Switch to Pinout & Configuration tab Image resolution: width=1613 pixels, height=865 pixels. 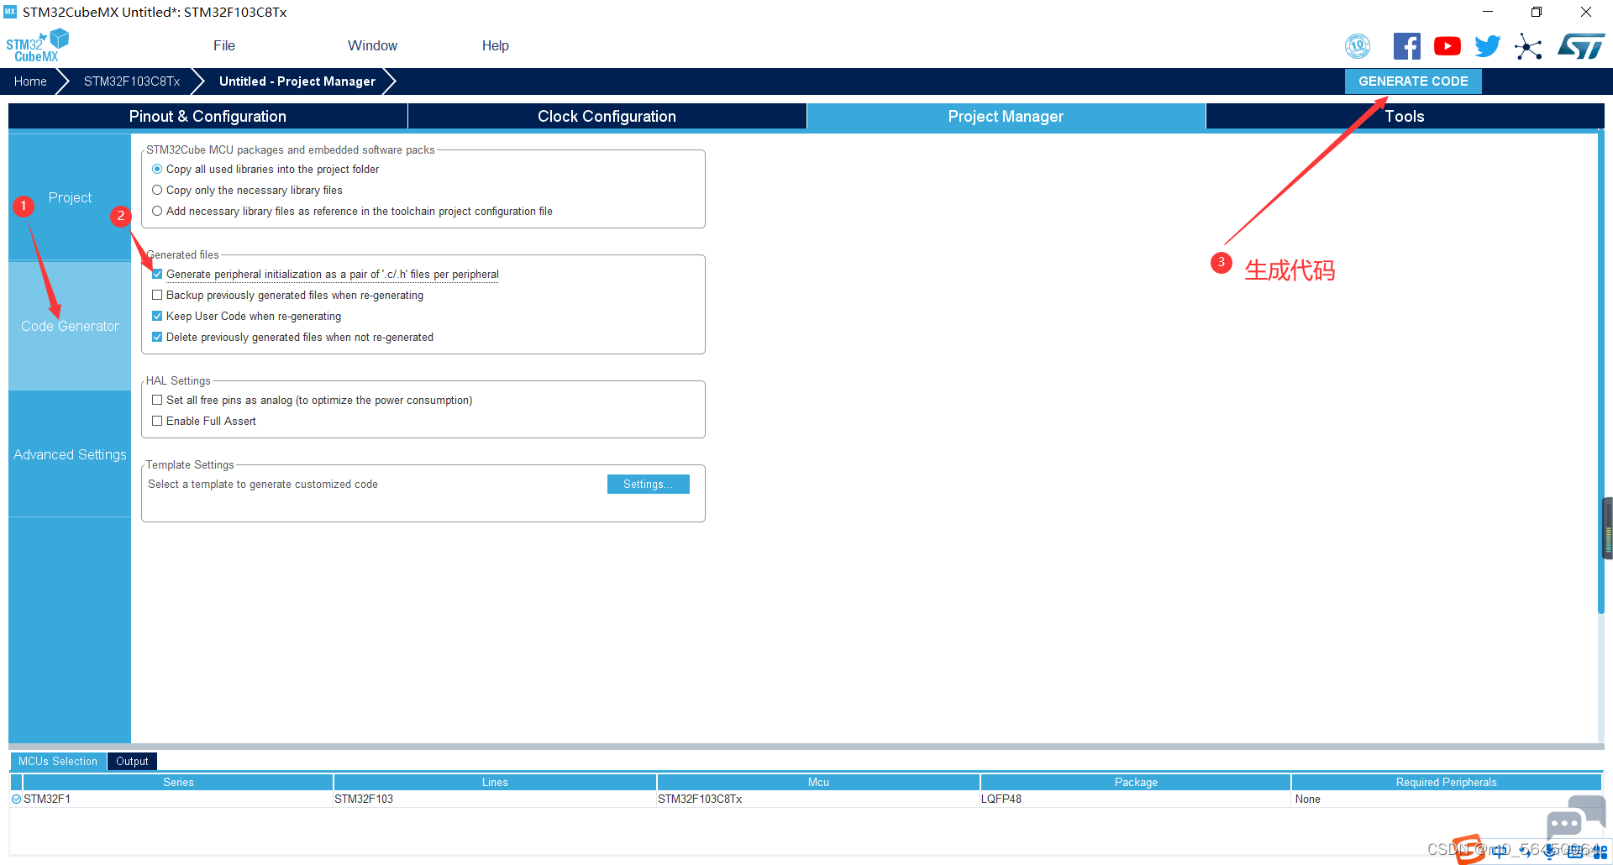click(x=208, y=117)
